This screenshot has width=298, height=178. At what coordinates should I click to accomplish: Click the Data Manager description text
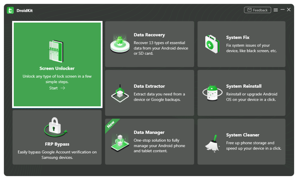click(159, 146)
